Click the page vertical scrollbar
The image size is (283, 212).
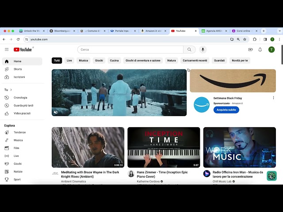[x=282, y=54]
